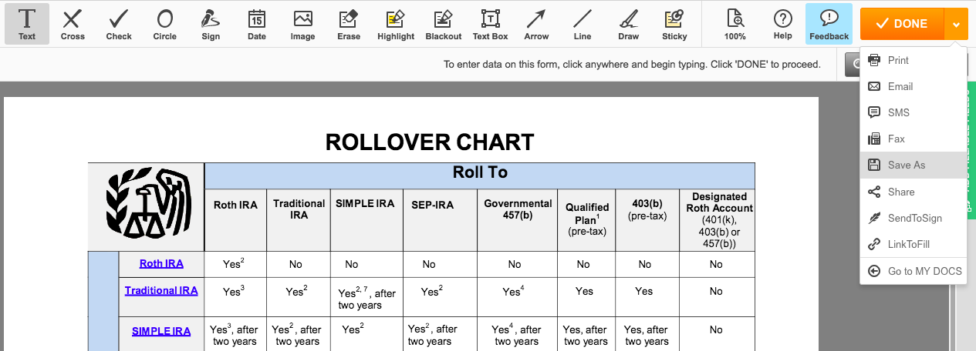Select the Check mark tool
Viewport: 976px width, 351px height.
pos(119,24)
